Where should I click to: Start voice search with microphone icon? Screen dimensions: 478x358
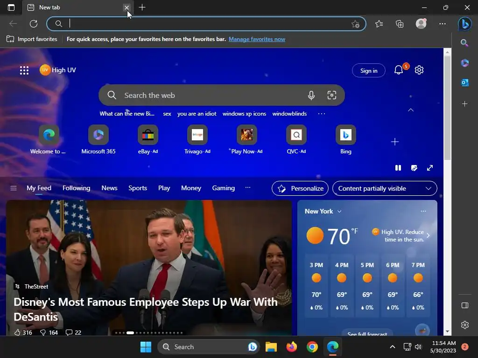[x=311, y=95]
